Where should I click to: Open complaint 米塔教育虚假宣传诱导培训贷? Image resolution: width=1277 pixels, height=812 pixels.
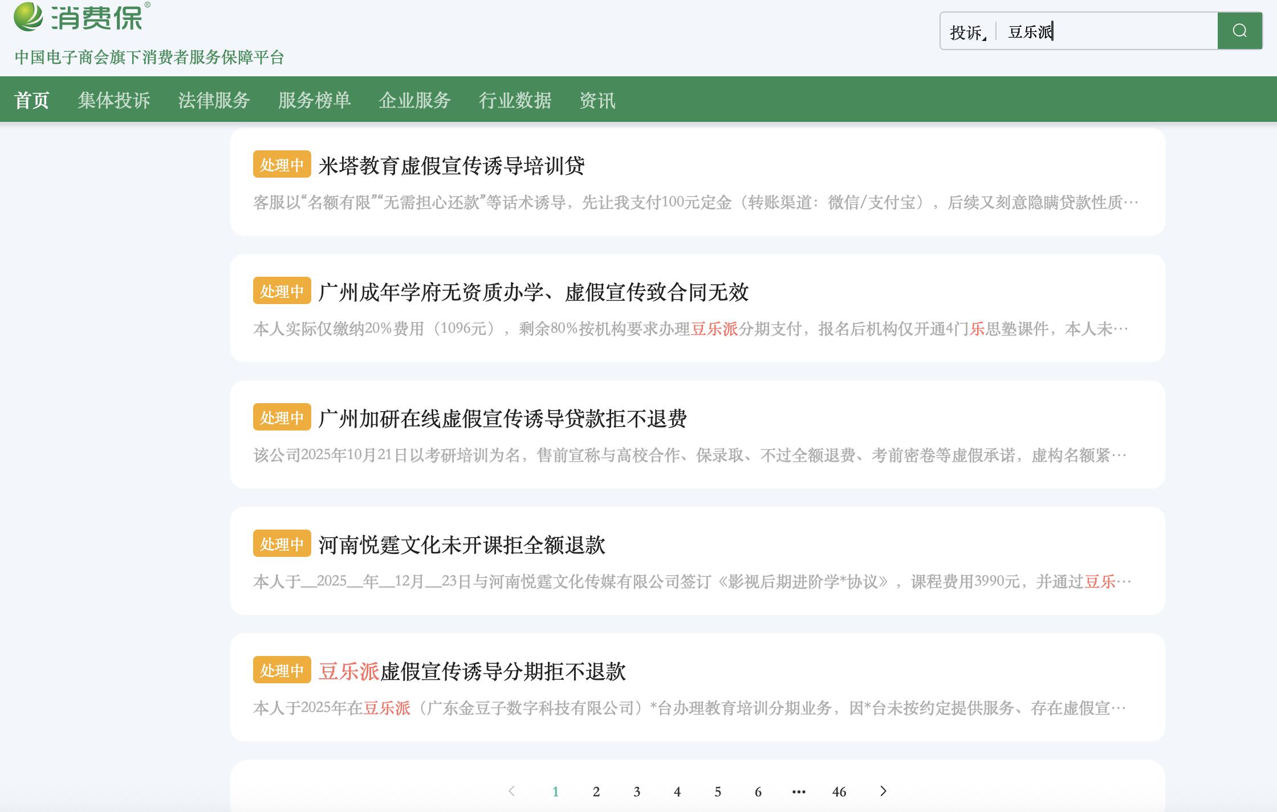click(x=451, y=166)
